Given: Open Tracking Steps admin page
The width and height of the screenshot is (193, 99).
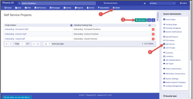Looking at the screenshot, I should pyautogui.click(x=170, y=25).
